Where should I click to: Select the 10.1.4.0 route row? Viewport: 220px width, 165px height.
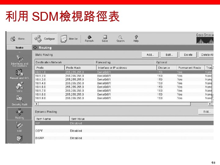point(123,83)
